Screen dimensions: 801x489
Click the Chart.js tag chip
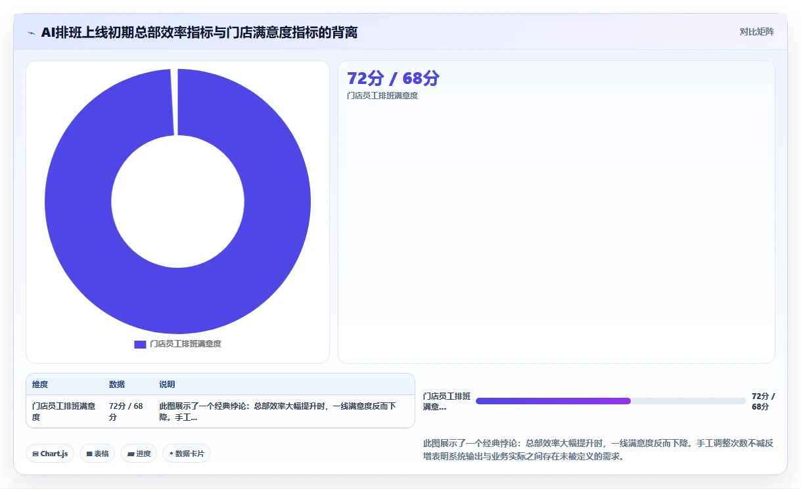50,454
